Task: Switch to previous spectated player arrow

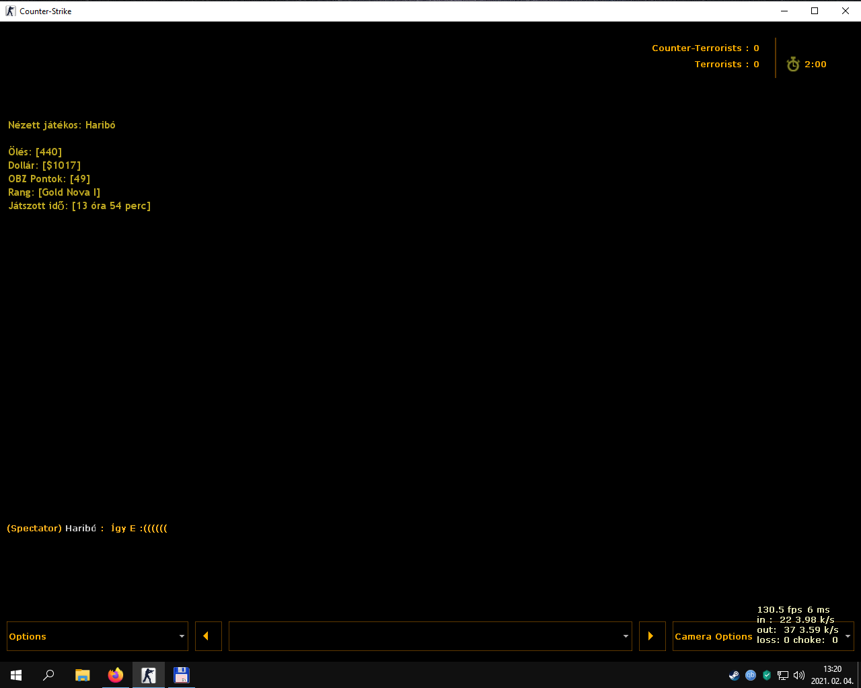Action: point(208,636)
